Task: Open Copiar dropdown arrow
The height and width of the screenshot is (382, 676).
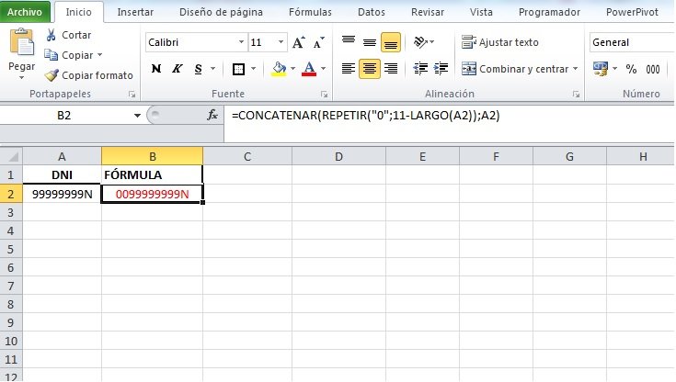Action: pyautogui.click(x=100, y=55)
